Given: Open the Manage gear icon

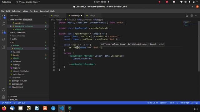Looking at the screenshot, I should [x=3, y=97].
